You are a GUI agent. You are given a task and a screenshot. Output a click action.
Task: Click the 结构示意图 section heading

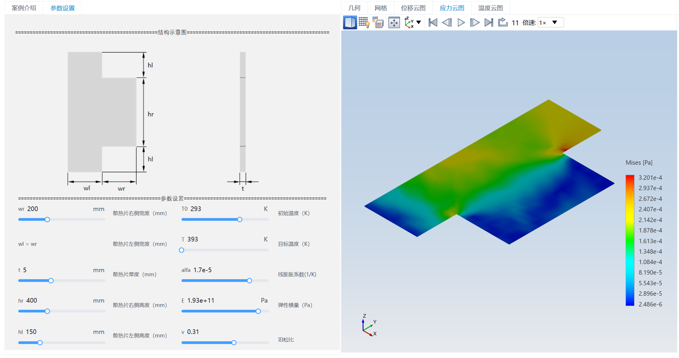point(173,33)
